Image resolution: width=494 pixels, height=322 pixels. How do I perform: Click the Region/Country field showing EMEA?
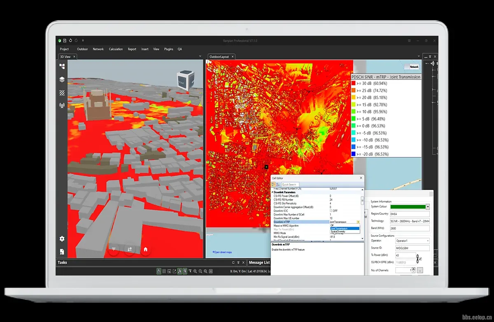pyautogui.click(x=410, y=214)
